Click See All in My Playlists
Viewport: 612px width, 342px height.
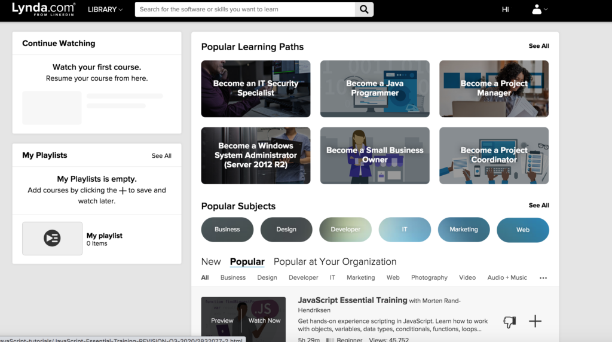[x=161, y=155]
